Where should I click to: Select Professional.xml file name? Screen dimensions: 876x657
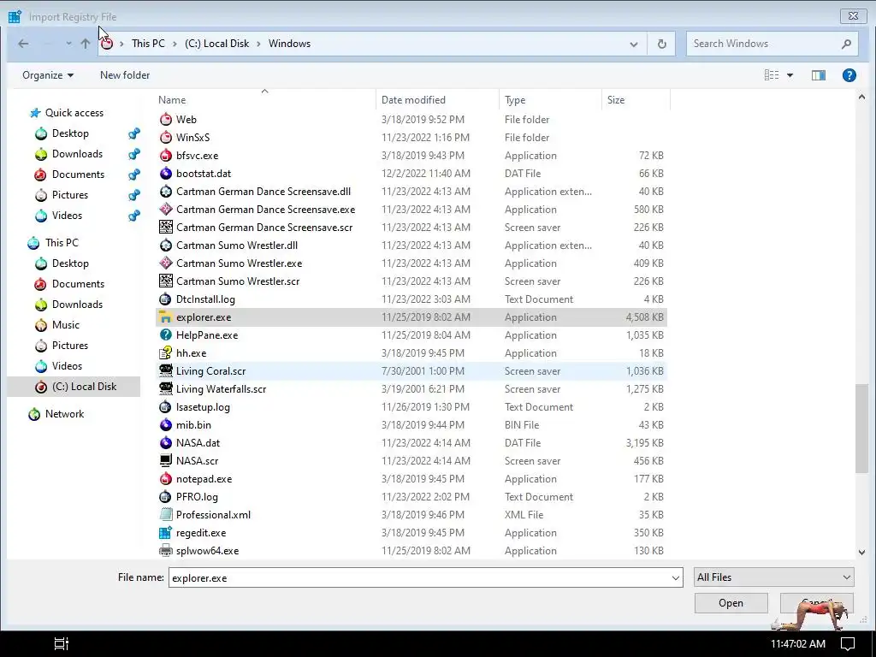click(x=213, y=515)
